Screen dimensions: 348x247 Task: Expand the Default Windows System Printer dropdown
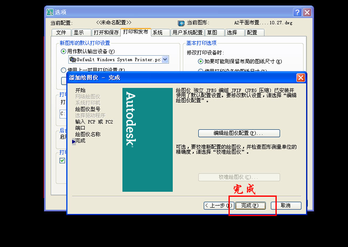coord(165,59)
